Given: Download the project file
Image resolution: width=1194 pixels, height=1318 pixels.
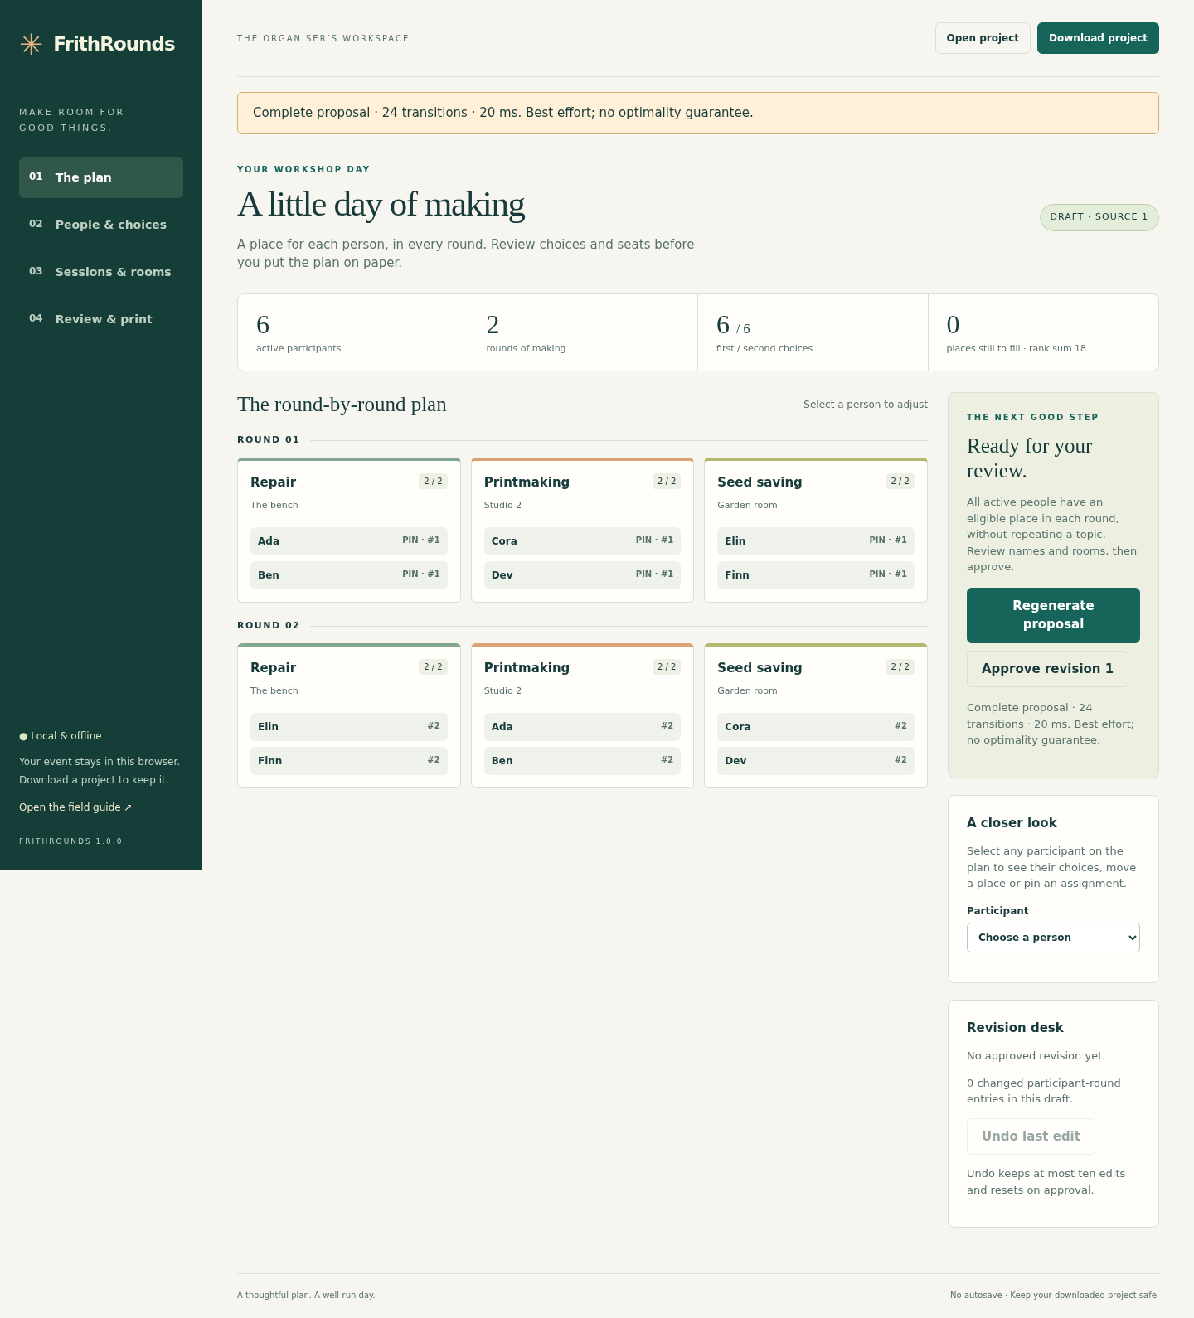Looking at the screenshot, I should (1098, 38).
